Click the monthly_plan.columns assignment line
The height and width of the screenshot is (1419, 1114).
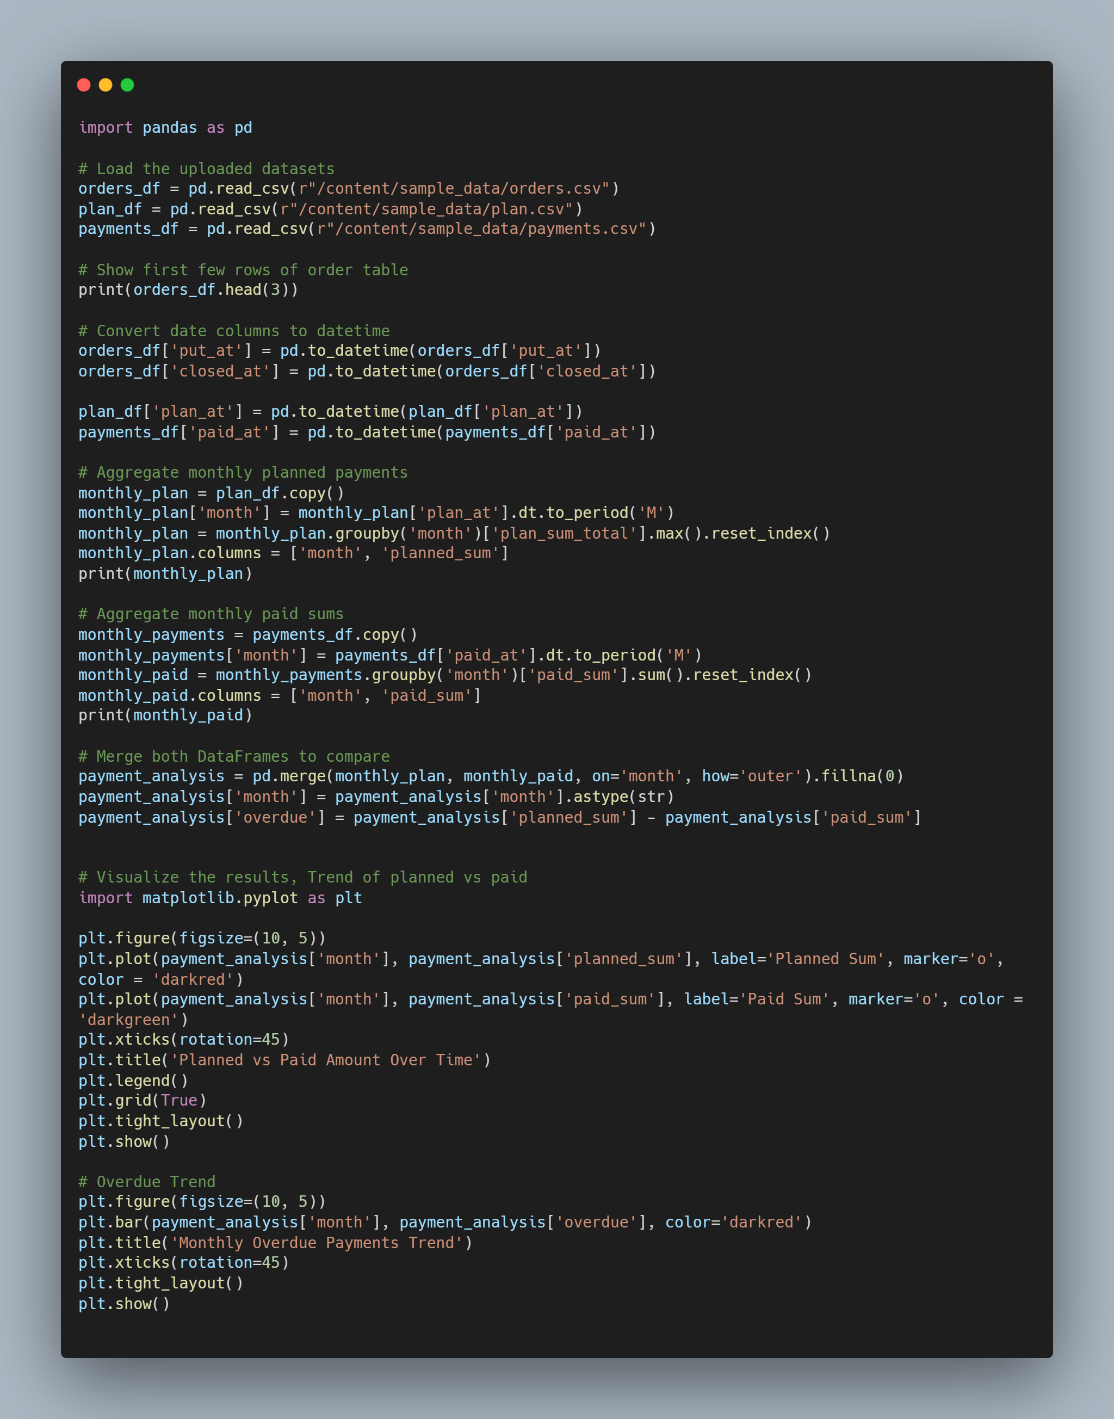[x=294, y=553]
